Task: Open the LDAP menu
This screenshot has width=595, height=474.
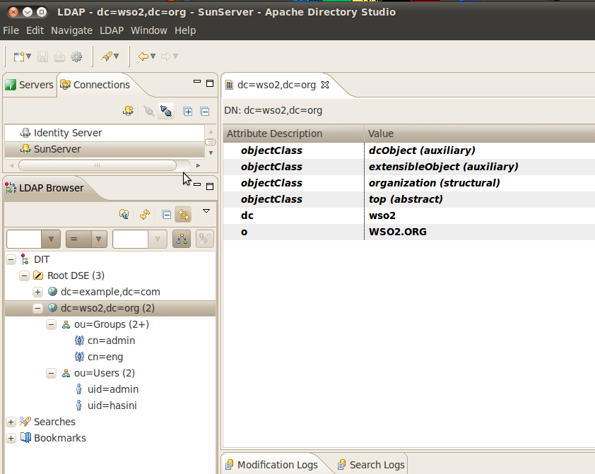Action: tap(112, 30)
